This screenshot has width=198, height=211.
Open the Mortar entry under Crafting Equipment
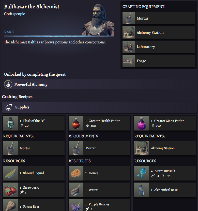pos(159,18)
